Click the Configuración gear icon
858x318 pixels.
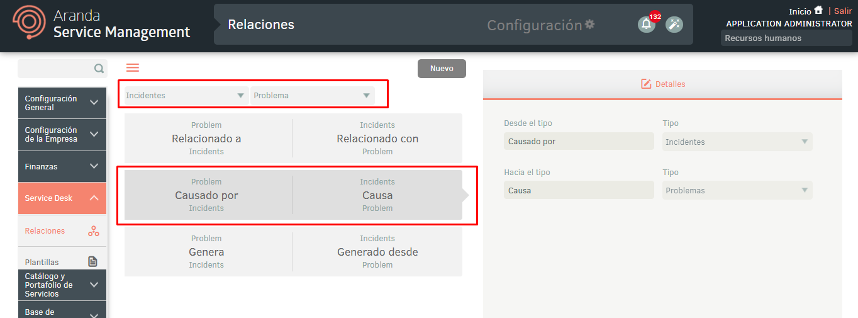pos(589,24)
